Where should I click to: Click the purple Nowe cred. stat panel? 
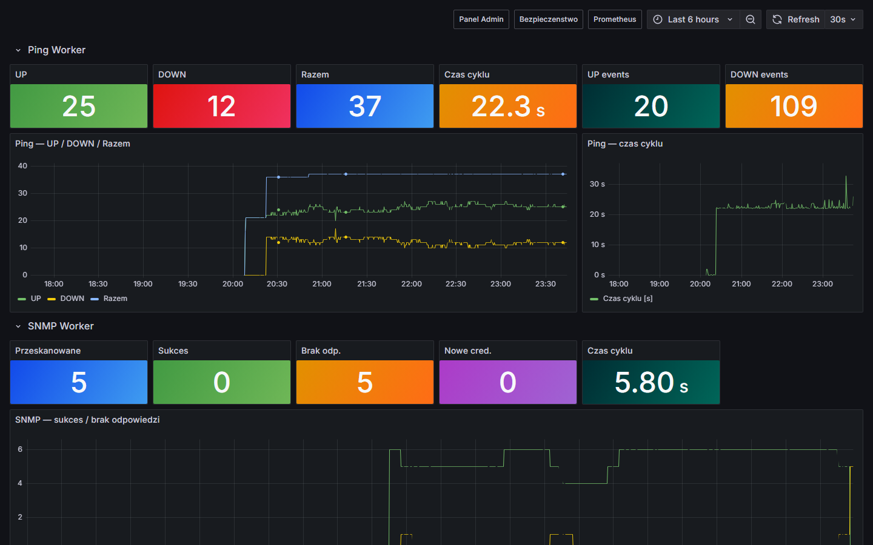507,382
